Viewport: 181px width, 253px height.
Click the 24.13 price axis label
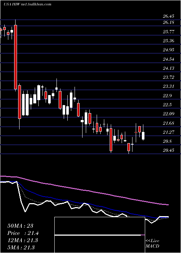click(168, 68)
